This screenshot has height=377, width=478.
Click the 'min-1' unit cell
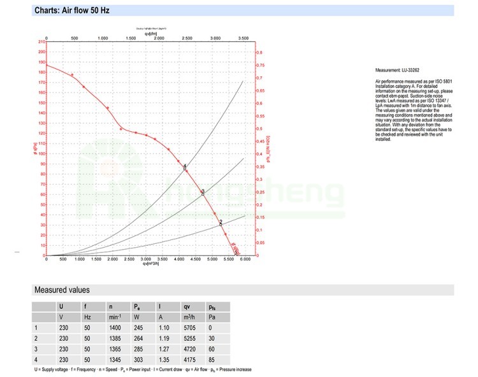point(115,317)
